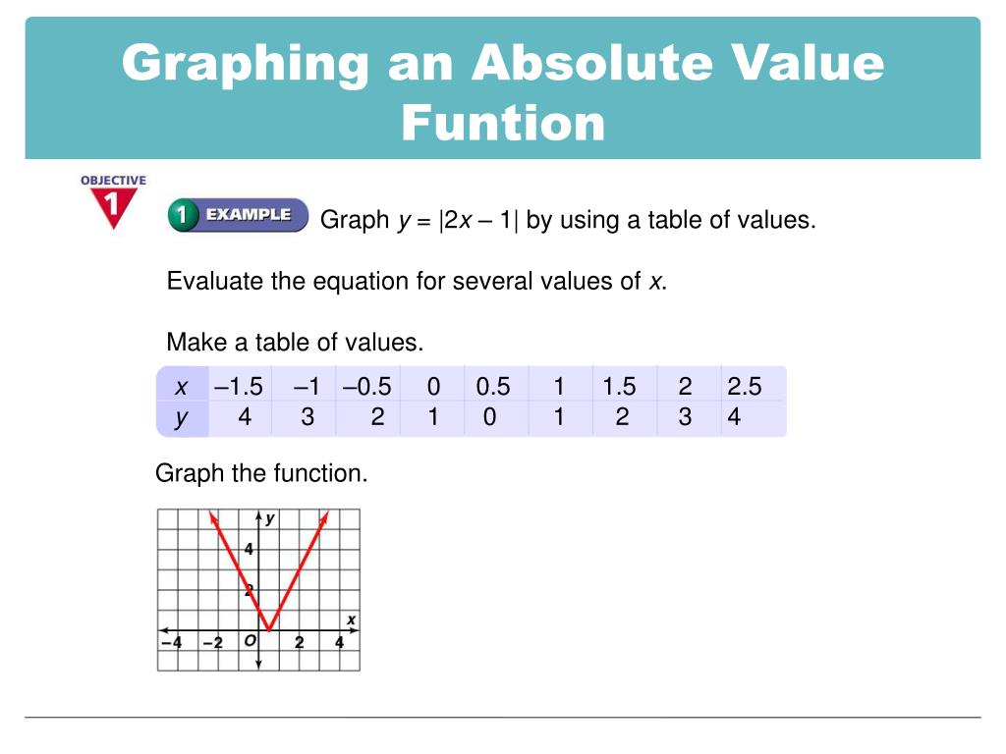Click the 'Make a table of values.' text
The image size is (1006, 754).
[295, 343]
